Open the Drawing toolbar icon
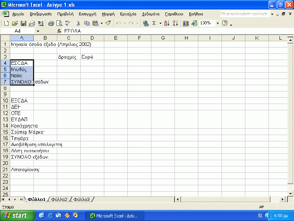 tap(194, 23)
